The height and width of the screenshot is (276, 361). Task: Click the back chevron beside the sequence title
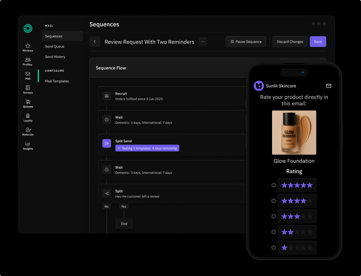(x=95, y=41)
